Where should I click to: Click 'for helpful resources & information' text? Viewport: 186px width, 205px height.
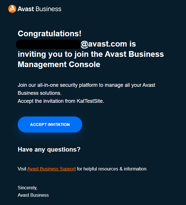pos(112,169)
